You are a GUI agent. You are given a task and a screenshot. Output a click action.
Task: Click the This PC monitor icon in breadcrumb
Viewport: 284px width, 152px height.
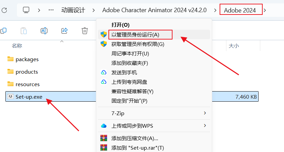26,10
